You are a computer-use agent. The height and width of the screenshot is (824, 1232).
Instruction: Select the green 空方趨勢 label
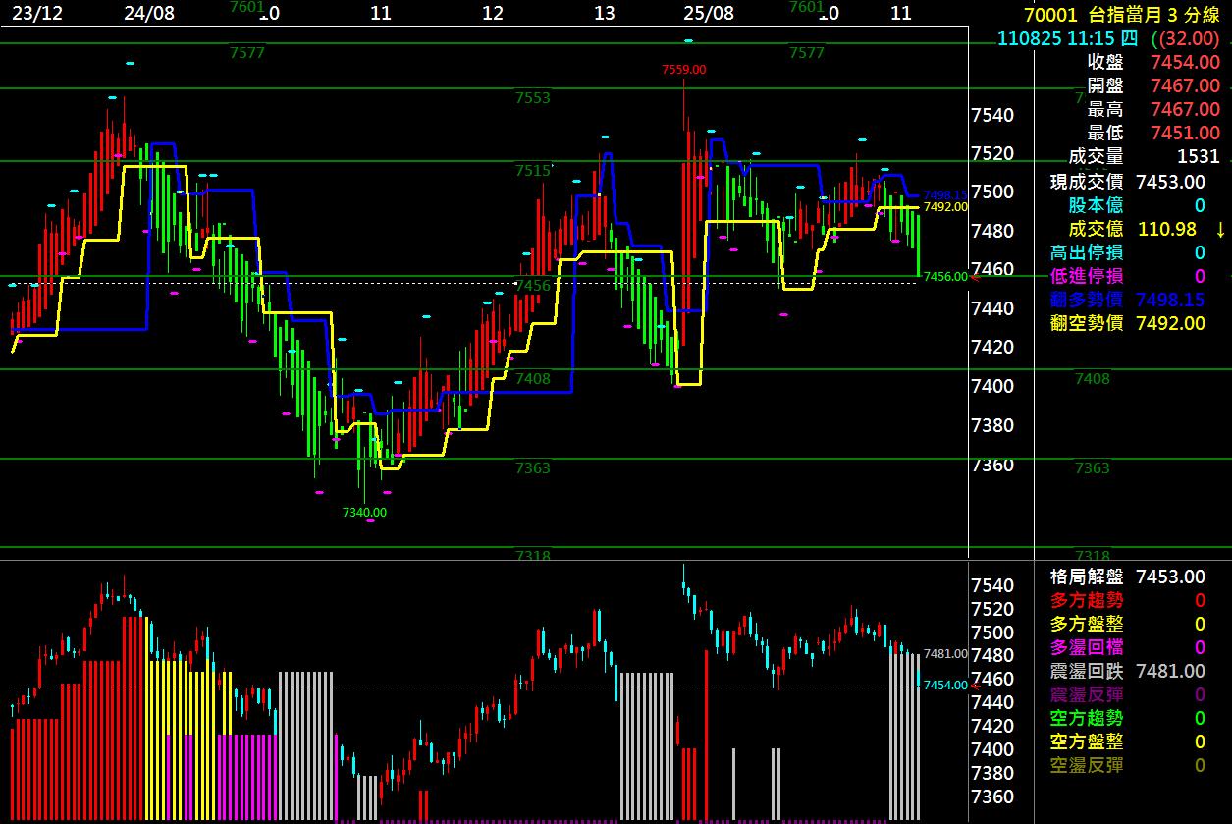pos(1087,718)
